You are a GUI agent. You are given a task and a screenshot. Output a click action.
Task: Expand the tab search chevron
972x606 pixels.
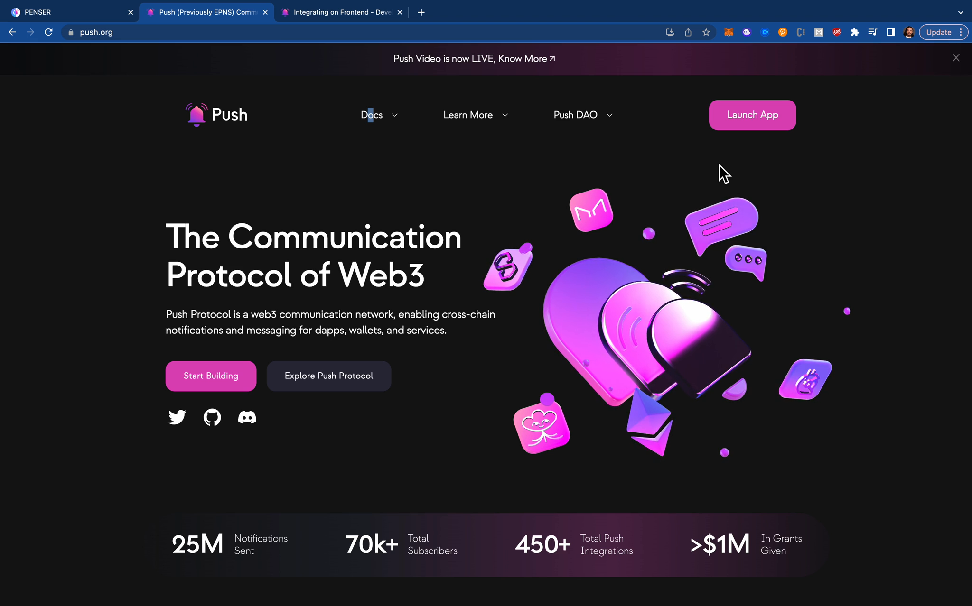pyautogui.click(x=961, y=12)
